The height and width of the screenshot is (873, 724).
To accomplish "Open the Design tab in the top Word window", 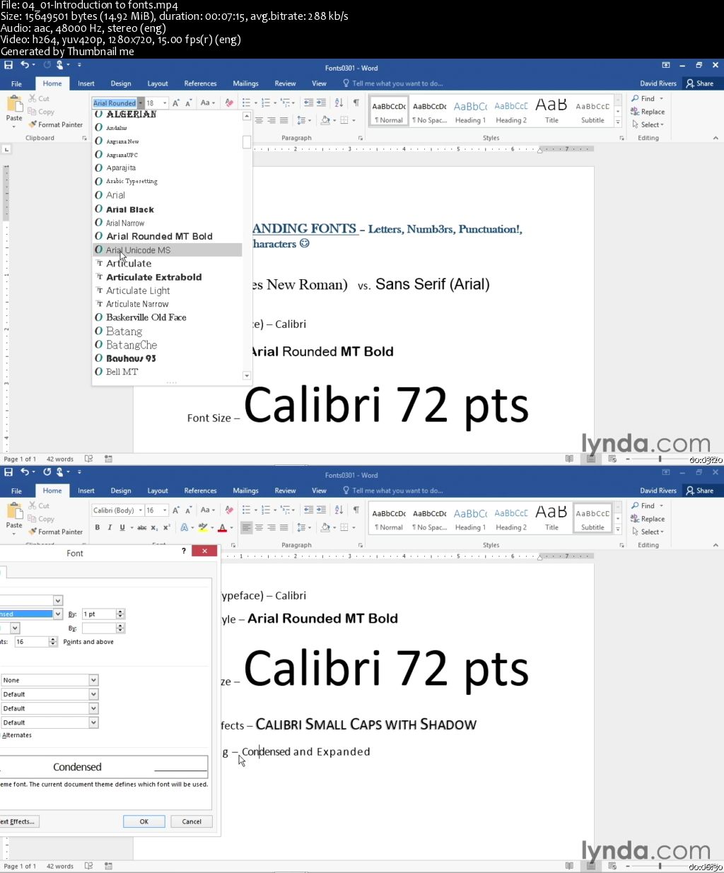I will coord(121,83).
